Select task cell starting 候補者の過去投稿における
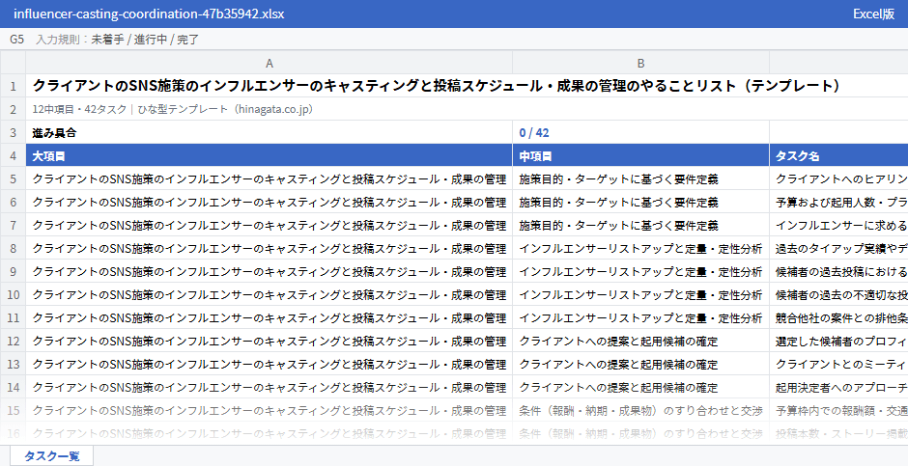 point(838,271)
